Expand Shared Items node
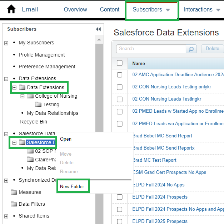 point(6,216)
